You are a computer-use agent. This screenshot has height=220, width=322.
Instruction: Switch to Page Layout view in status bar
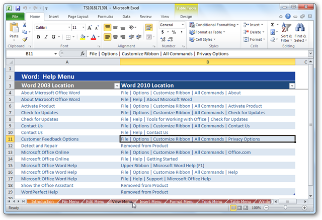point(239,208)
